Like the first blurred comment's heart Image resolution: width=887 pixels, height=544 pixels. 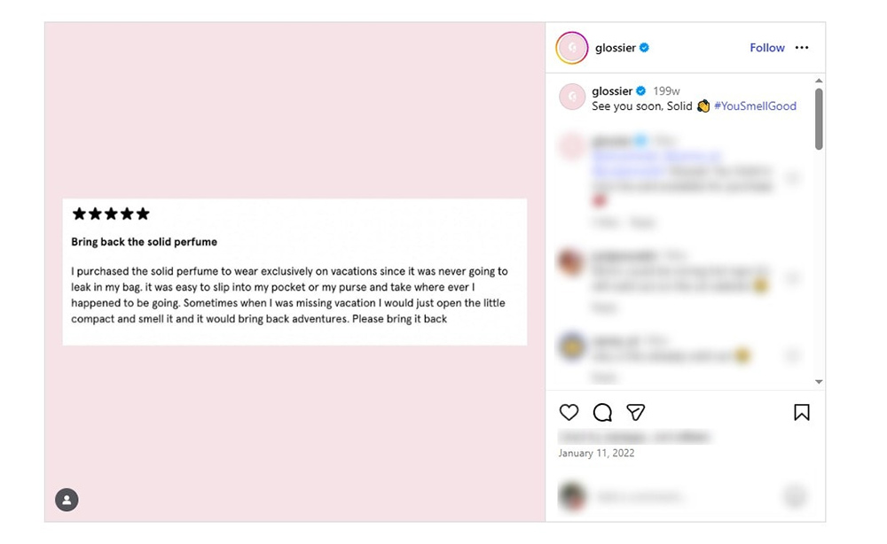(x=794, y=178)
